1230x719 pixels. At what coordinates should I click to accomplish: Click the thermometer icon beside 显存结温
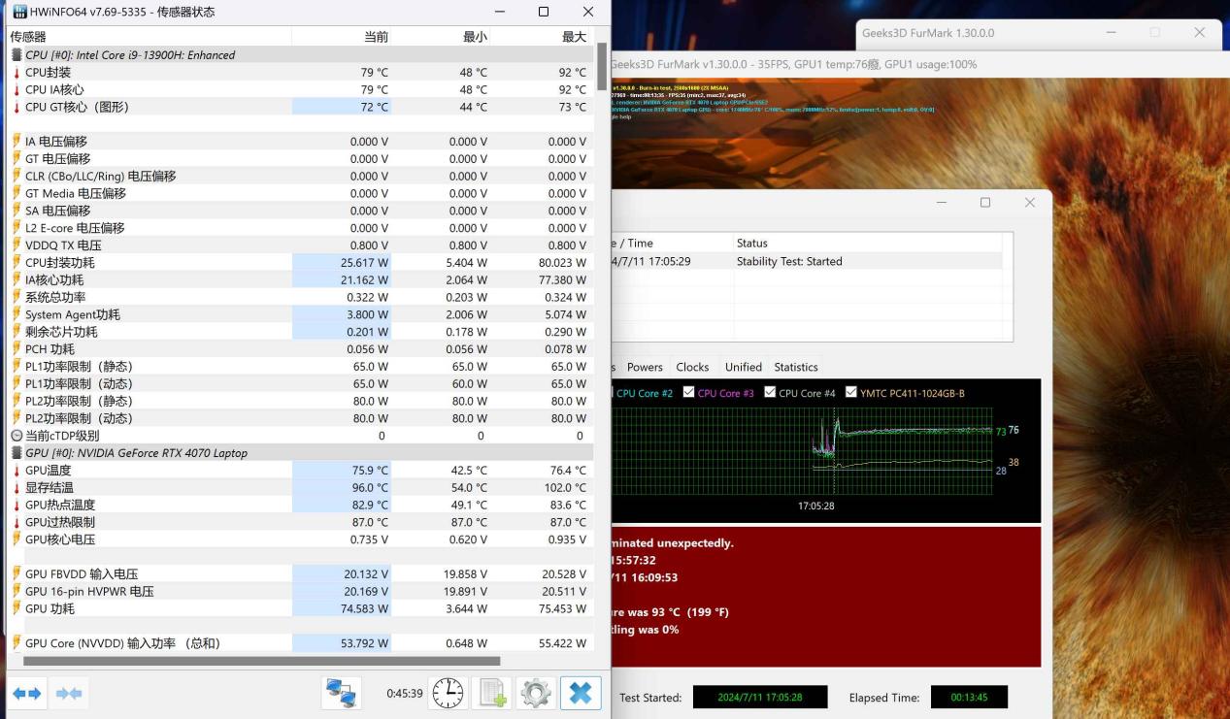tap(17, 488)
